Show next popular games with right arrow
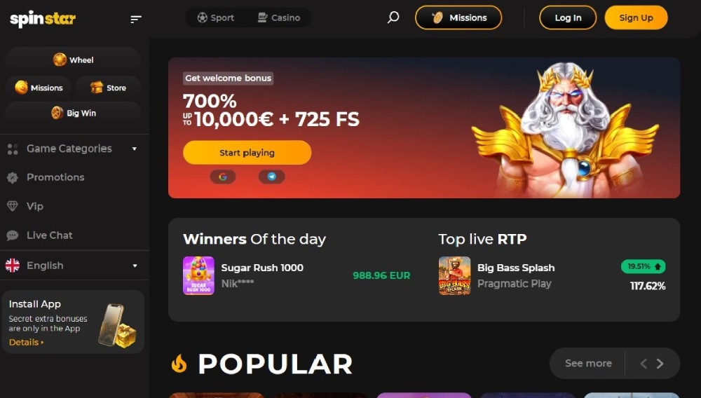The height and width of the screenshot is (398, 701). 660,364
